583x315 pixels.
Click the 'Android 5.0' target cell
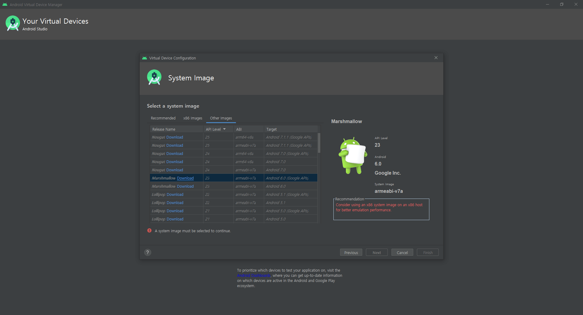tap(291, 219)
